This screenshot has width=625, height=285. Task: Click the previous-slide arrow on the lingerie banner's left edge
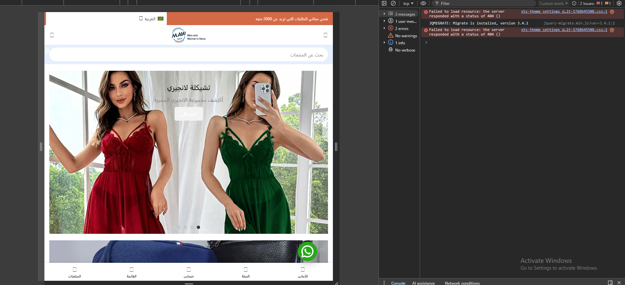(53, 152)
